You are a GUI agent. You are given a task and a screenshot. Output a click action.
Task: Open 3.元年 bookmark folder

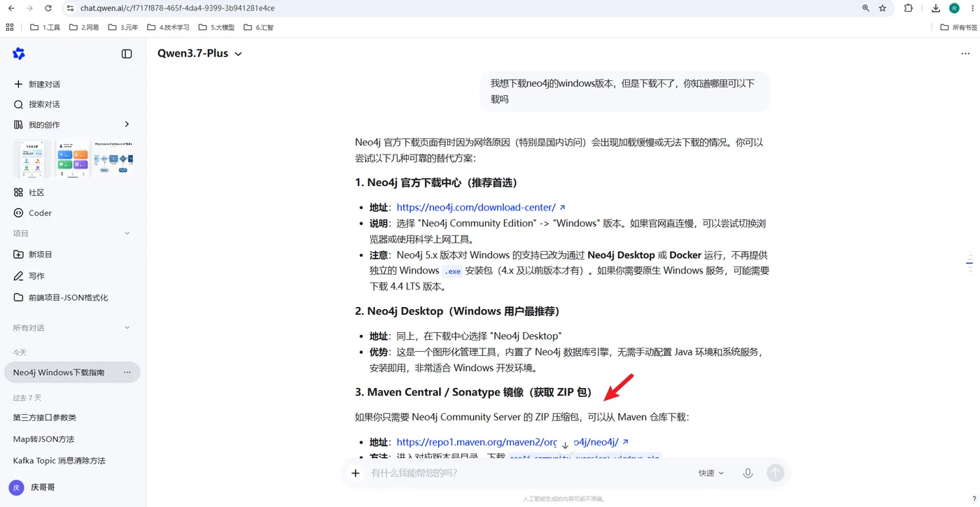[x=123, y=27]
